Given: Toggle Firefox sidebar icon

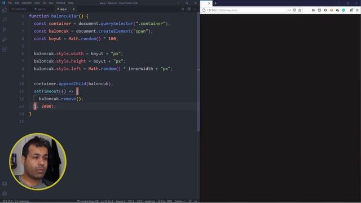Looking at the screenshot, I should pos(319,10).
